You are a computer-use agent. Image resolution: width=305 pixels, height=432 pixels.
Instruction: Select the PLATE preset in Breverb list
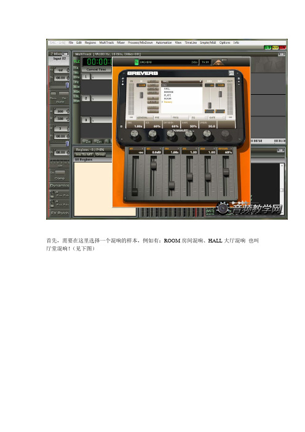[167, 95]
